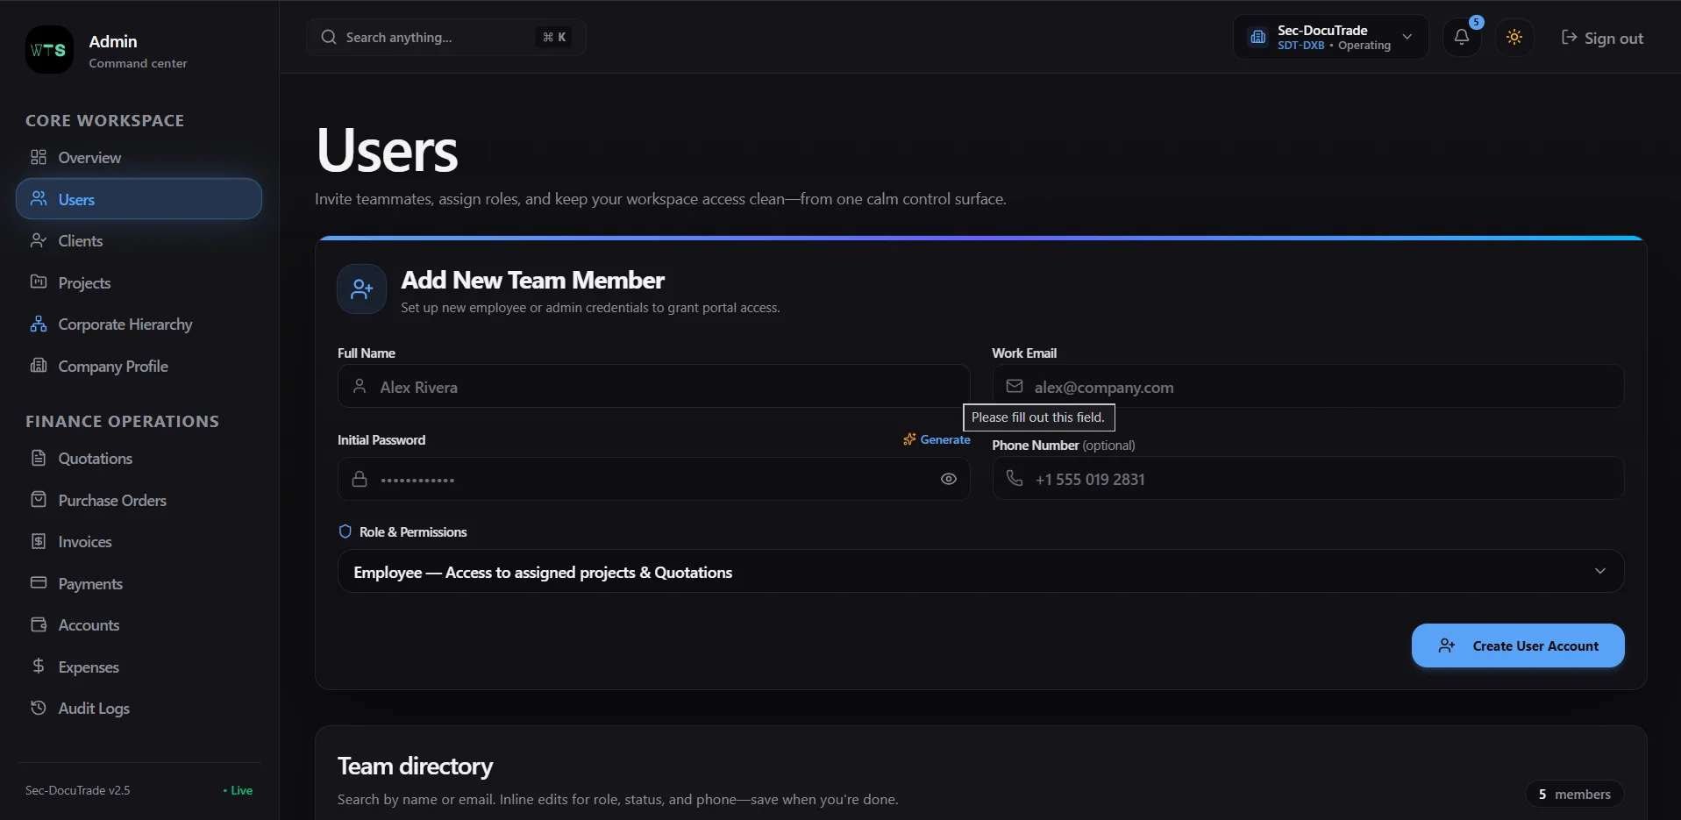Click the search magnifier icon
The height and width of the screenshot is (820, 1681).
329,37
